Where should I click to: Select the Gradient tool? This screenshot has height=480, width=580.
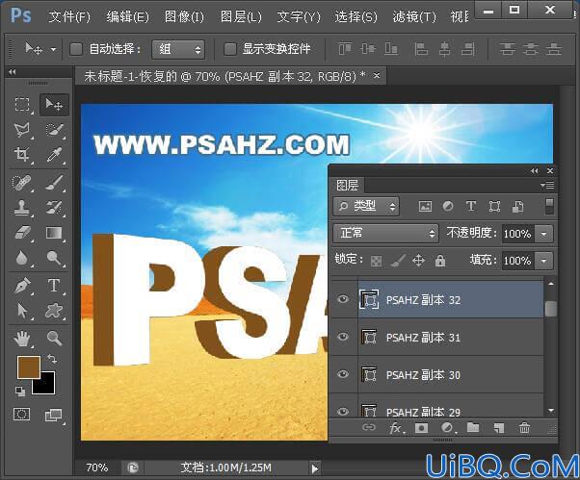coord(54,233)
